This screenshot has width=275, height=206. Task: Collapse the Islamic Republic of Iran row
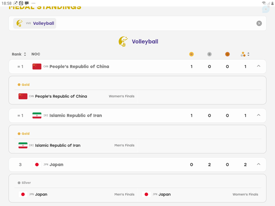(258, 115)
